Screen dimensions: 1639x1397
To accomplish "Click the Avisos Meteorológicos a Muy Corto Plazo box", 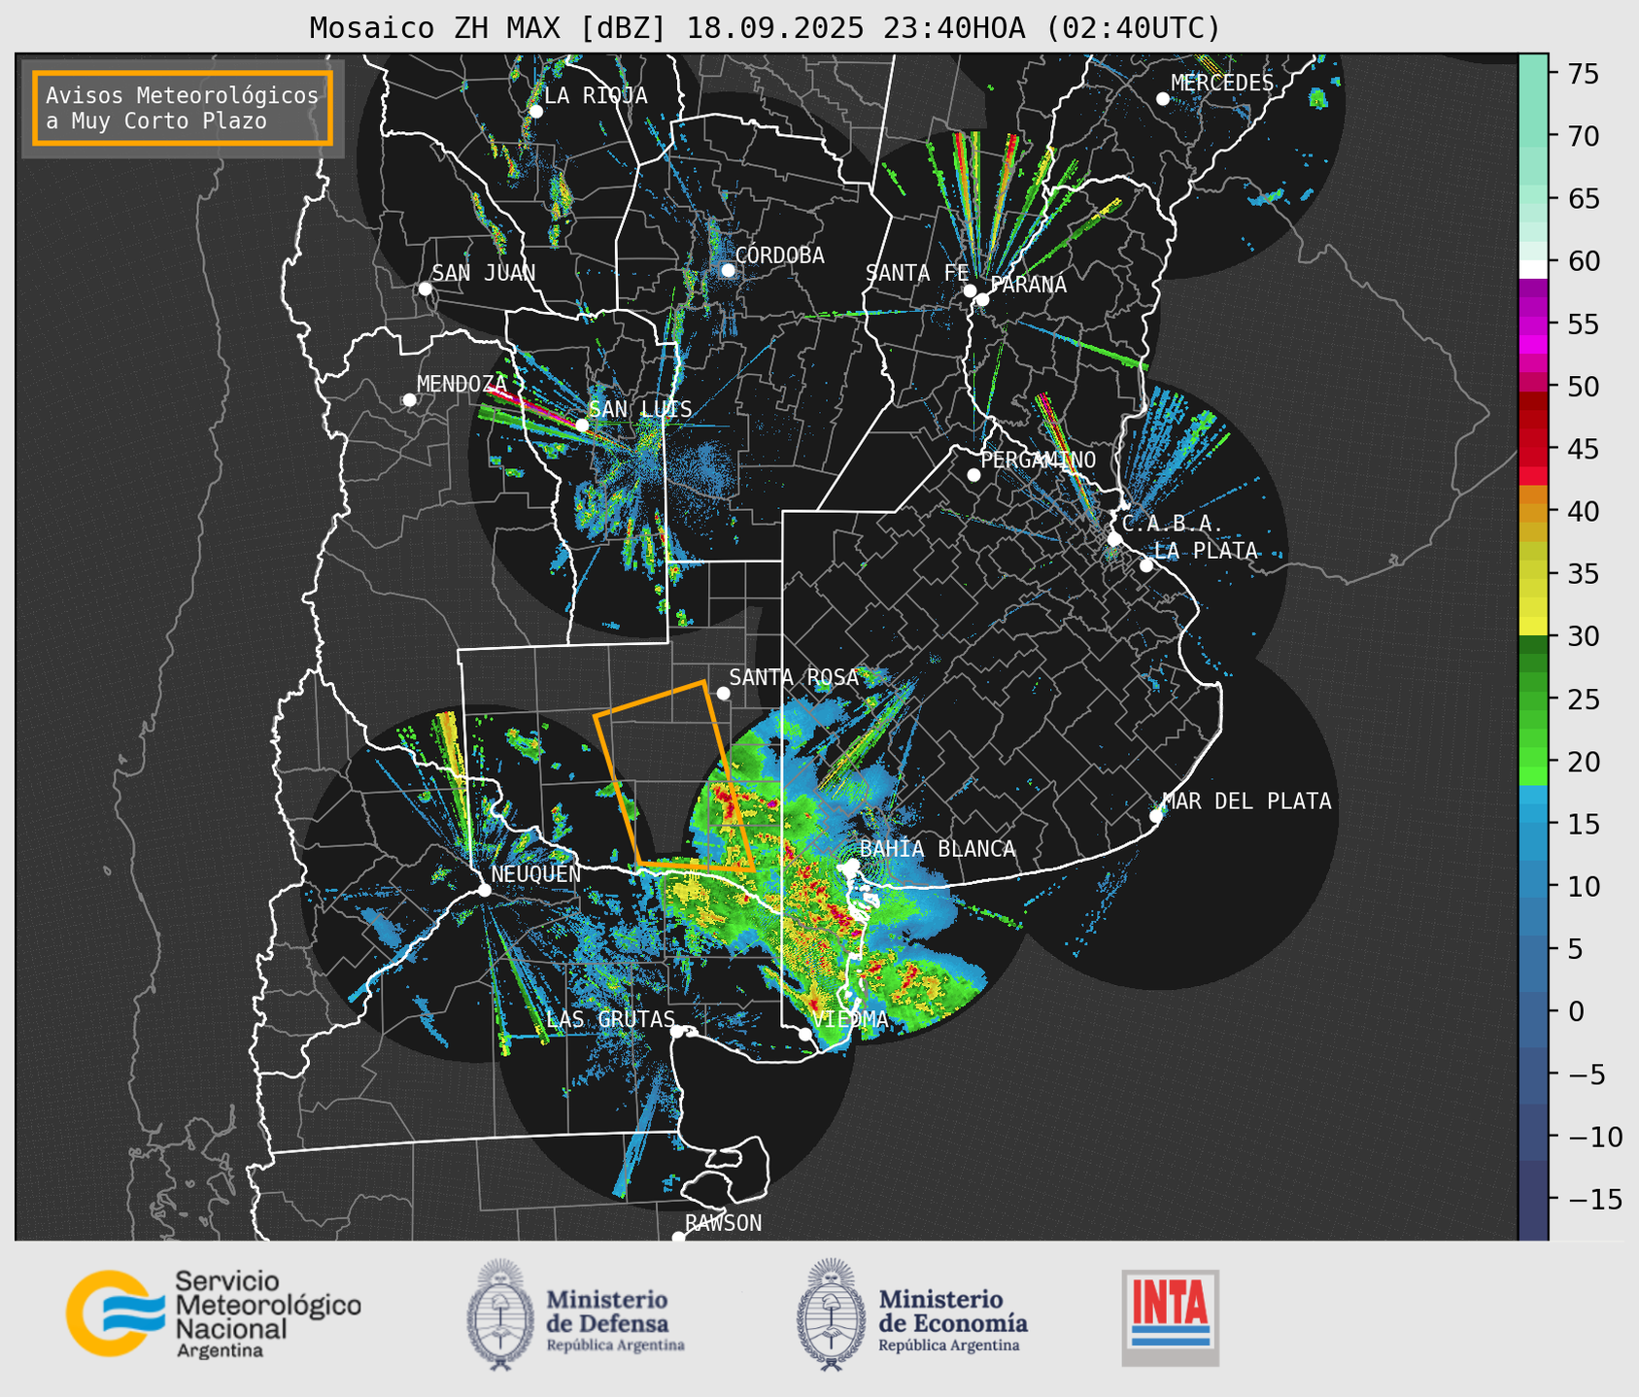I will [183, 108].
